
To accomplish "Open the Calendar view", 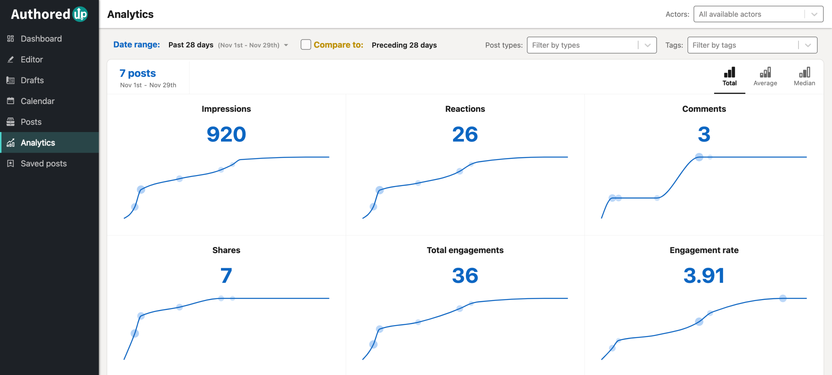I will [37, 101].
